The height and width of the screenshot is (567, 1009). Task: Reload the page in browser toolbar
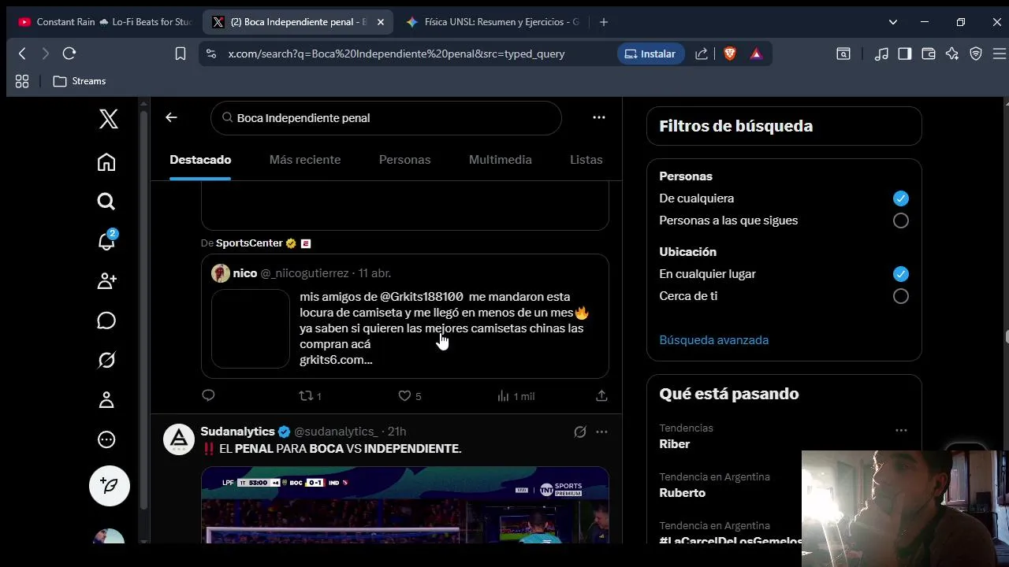(69, 54)
